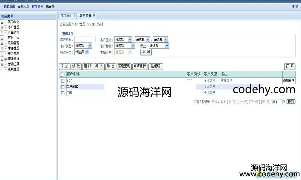Viewport: 301px width, 180px height.
Task: Sort by 客户编号 column header
Action: pos(194,74)
